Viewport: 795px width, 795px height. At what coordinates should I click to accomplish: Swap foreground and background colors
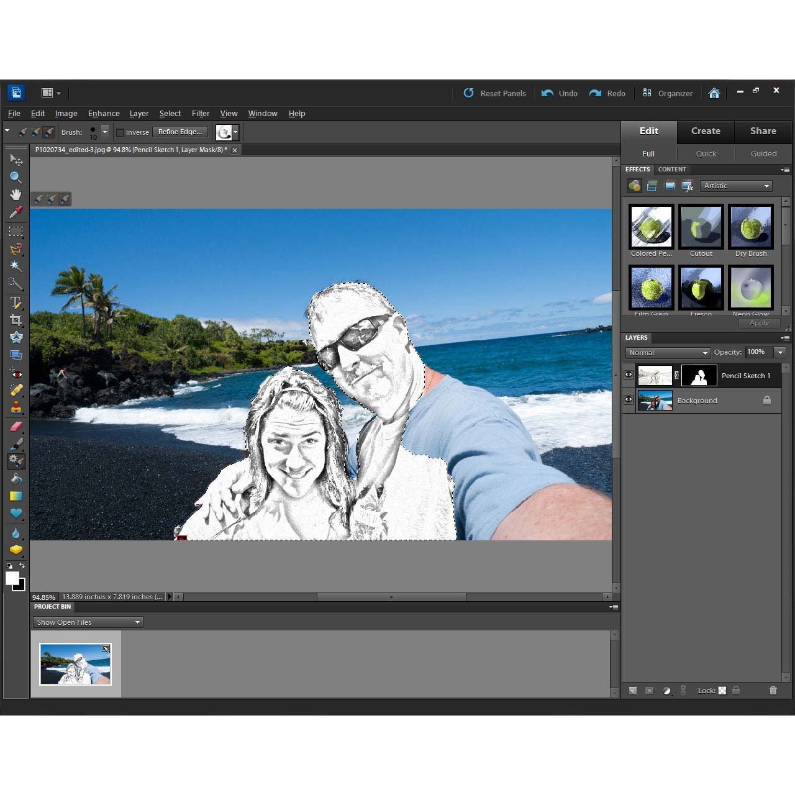(22, 566)
